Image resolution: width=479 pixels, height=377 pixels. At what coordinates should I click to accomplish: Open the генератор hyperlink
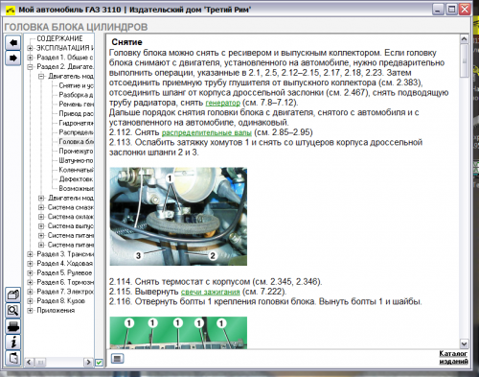(x=222, y=103)
